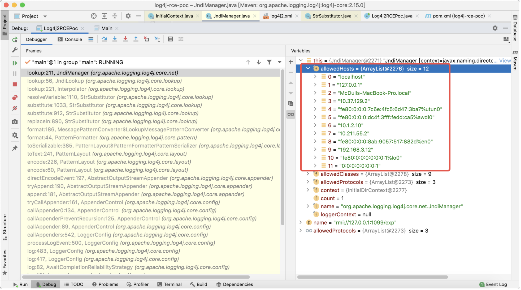Screen dimensions: 521x290
Task: Open Layout Settings icon in debugger
Action: tap(506, 39)
